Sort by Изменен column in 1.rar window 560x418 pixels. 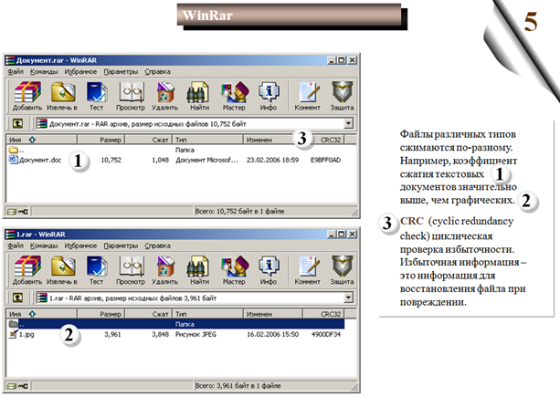pos(273,314)
